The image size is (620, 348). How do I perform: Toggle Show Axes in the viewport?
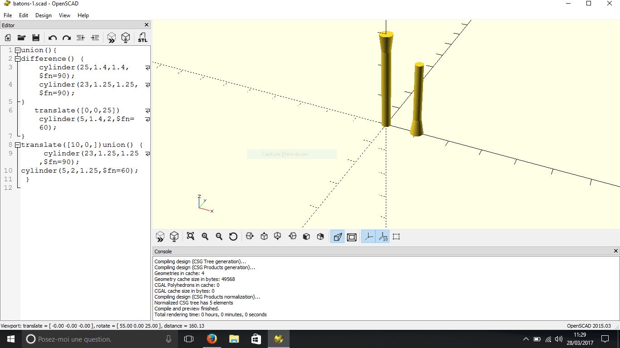(369, 237)
